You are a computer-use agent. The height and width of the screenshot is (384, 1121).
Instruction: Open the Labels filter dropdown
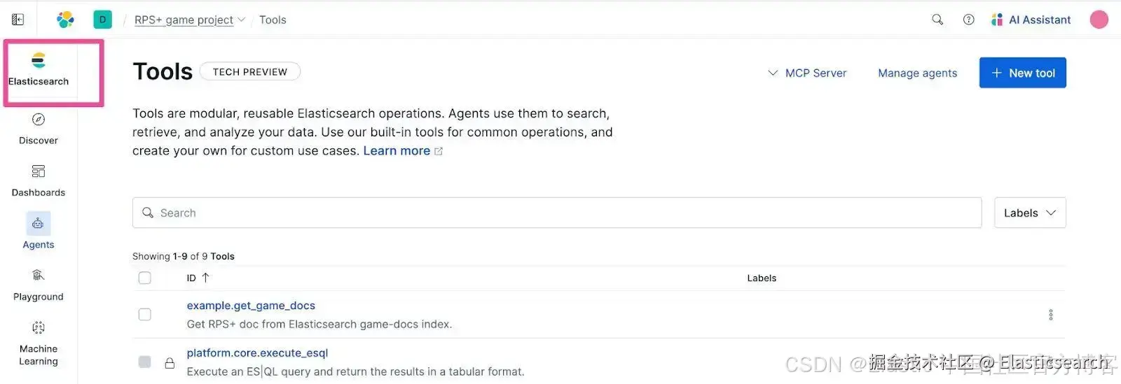point(1029,213)
